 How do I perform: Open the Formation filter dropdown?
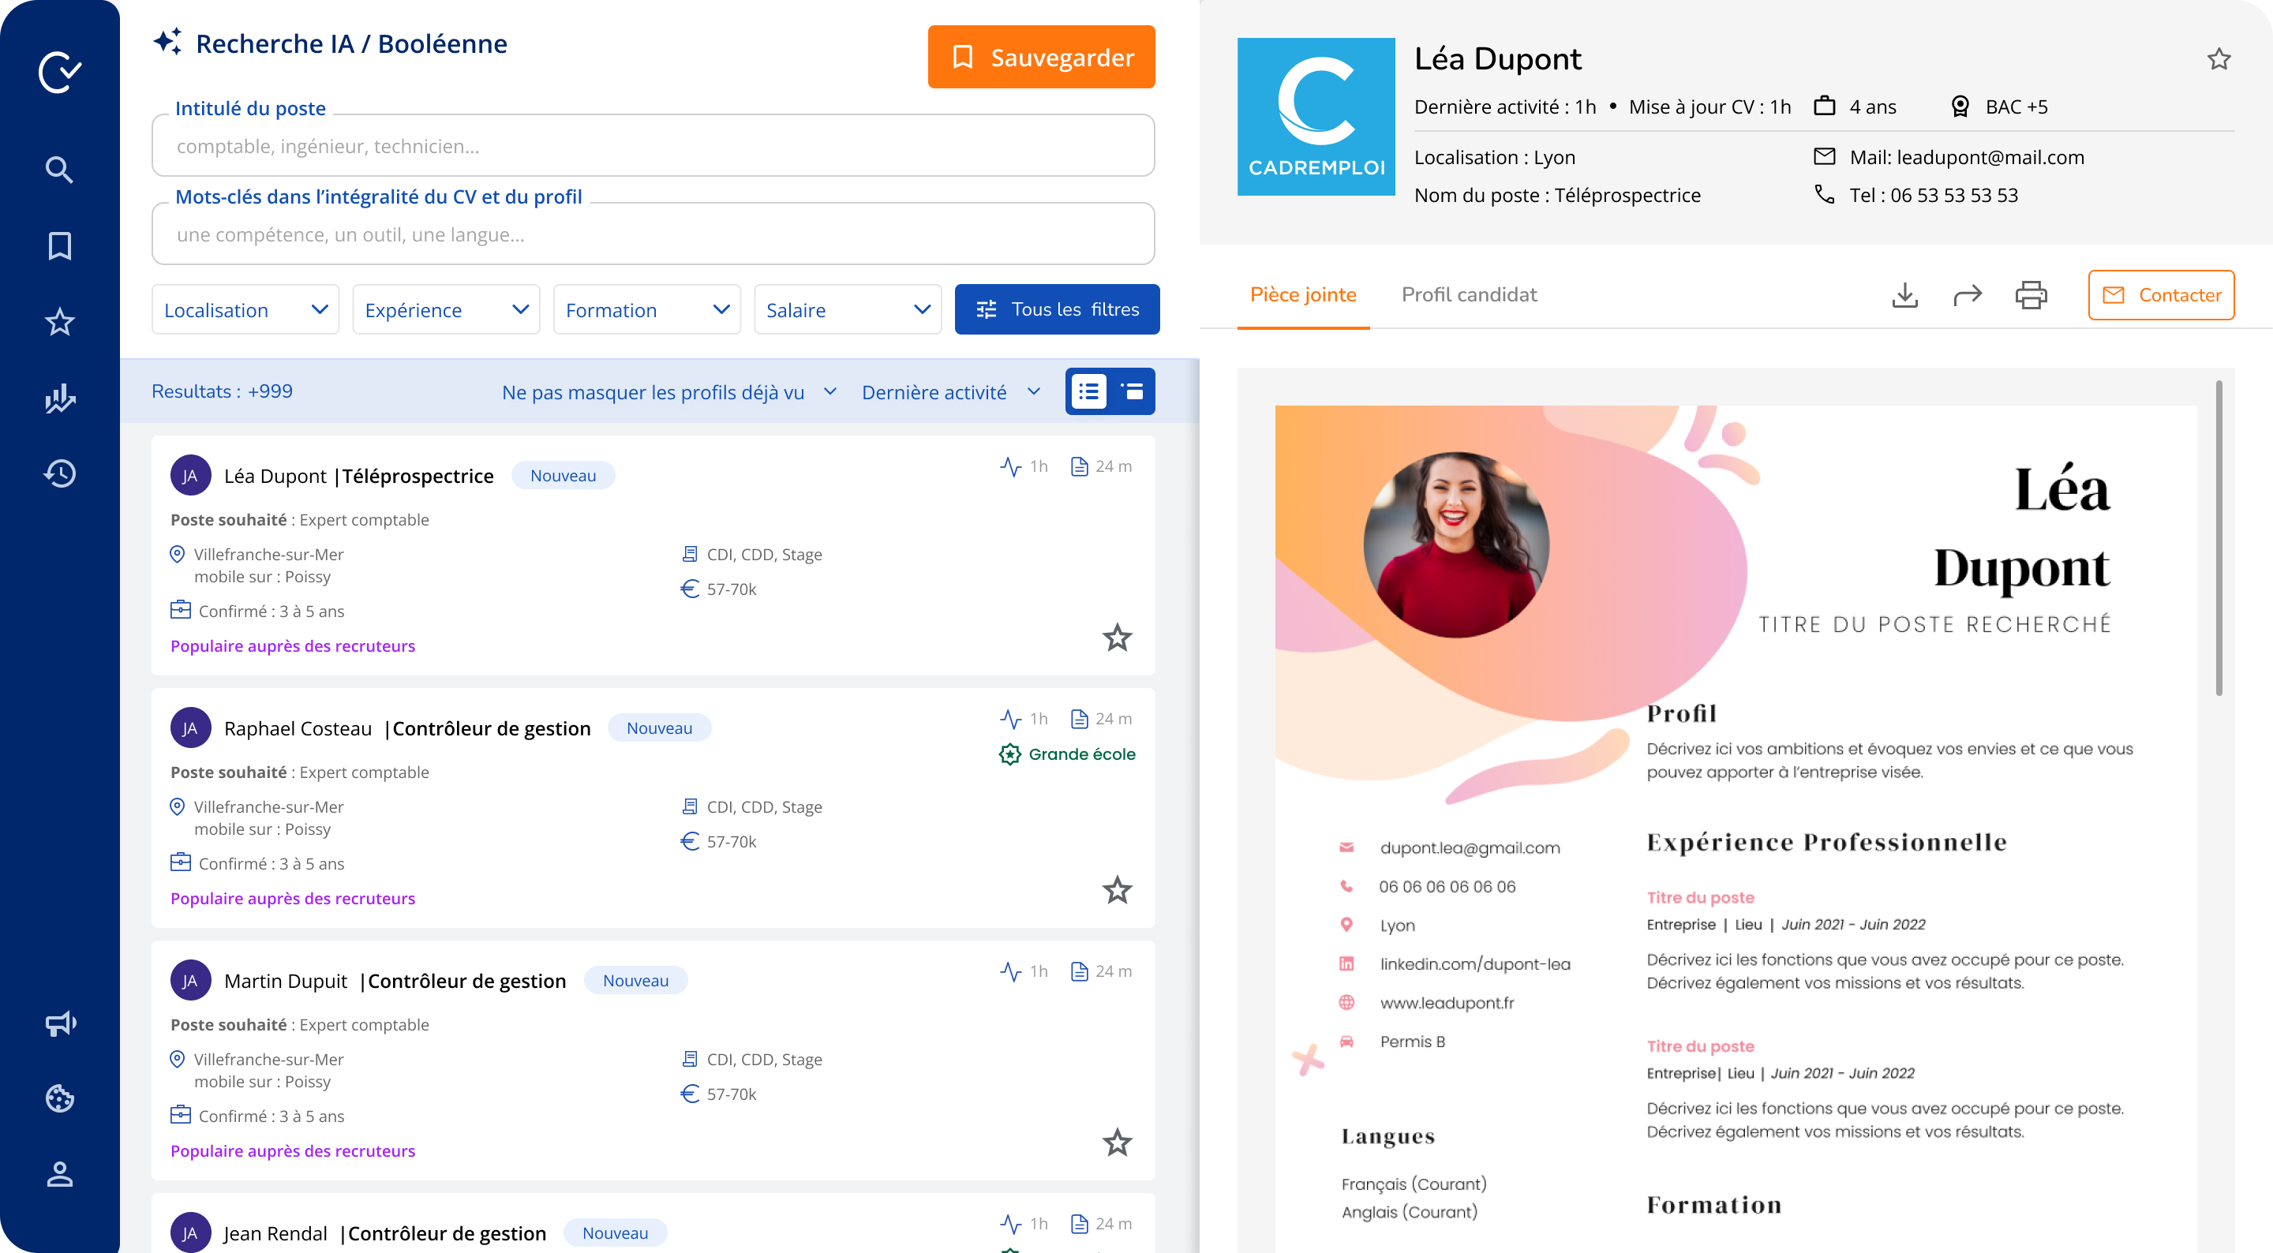[x=647, y=310]
